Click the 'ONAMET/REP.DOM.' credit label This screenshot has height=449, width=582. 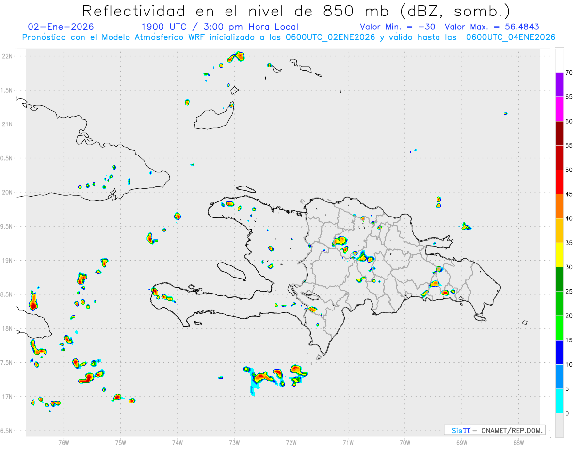tap(513, 430)
